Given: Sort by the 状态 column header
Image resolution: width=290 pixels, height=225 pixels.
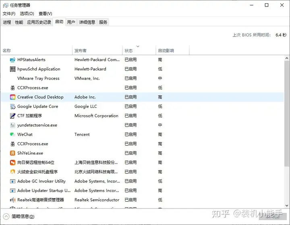Looking at the screenshot, I should (139, 50).
